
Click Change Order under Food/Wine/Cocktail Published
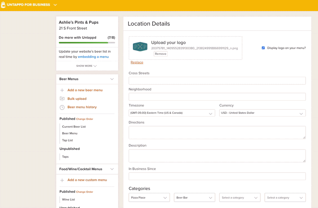coord(85,192)
